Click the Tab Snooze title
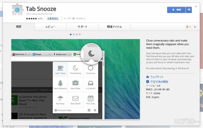The image size is (203, 128). pyautogui.click(x=41, y=9)
